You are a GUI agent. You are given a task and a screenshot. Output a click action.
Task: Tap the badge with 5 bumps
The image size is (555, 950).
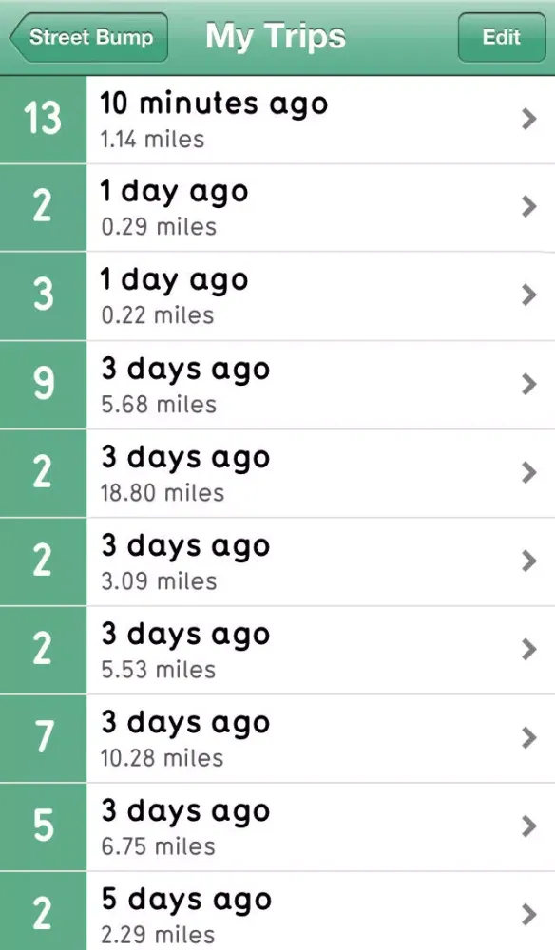coord(43,826)
